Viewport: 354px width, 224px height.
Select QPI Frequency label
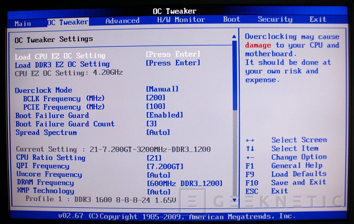coord(43,166)
